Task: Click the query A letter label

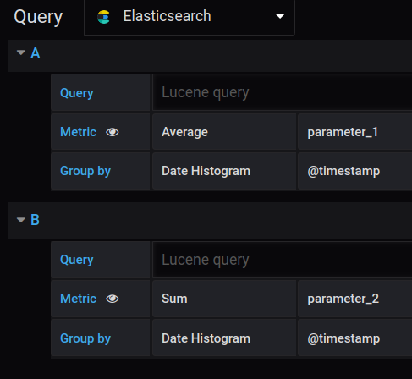Action: tap(36, 53)
